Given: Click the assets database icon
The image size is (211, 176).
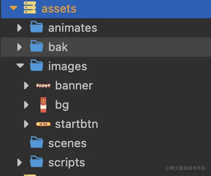Looking at the screenshot, I should pyautogui.click(x=30, y=7).
